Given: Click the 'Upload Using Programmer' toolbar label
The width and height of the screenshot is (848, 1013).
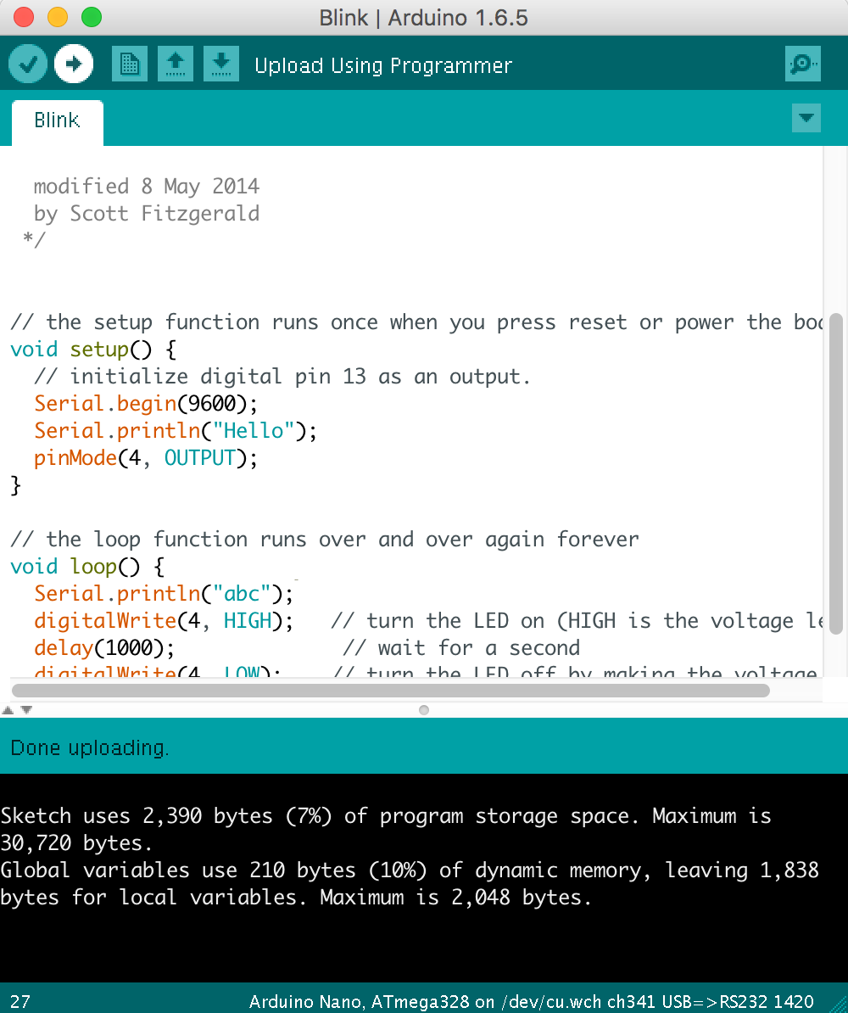Looking at the screenshot, I should tap(383, 65).
